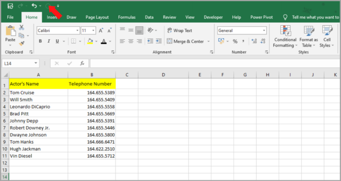Open the Page Layout tab
341x181 pixels.
coord(97,17)
